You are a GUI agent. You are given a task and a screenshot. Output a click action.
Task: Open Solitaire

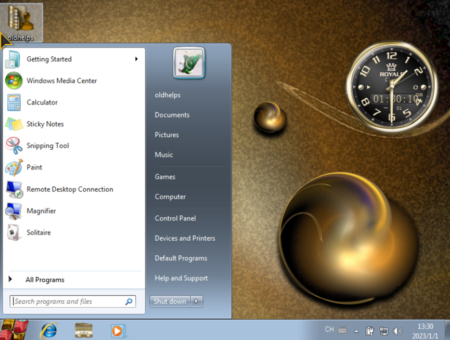38,232
